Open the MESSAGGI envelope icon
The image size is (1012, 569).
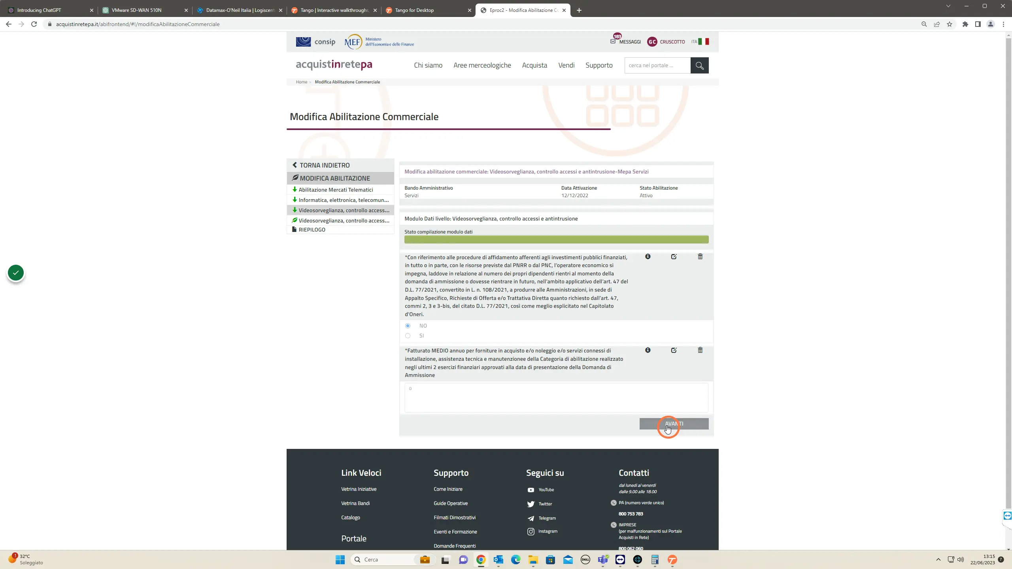(613, 41)
